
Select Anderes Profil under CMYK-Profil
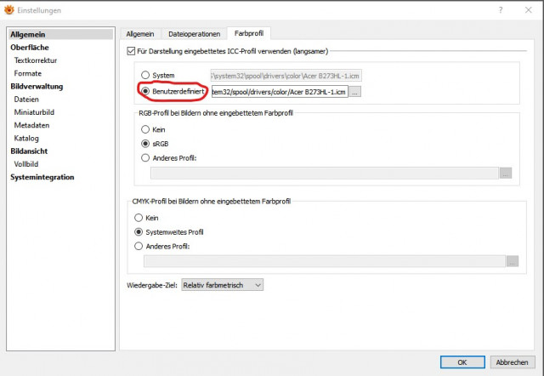[x=139, y=246]
